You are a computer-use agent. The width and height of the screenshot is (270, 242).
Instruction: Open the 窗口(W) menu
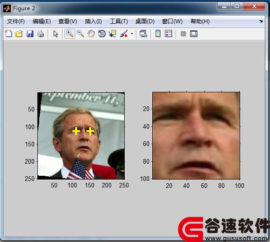172,21
